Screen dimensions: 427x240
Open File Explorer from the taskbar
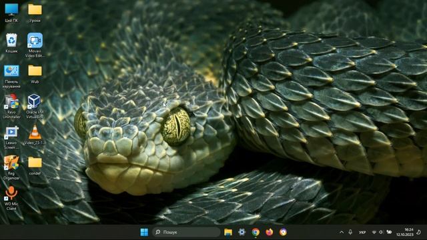point(228,232)
